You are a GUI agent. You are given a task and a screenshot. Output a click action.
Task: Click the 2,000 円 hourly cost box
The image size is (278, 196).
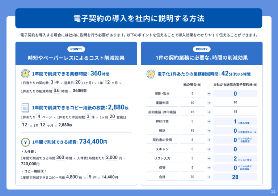click(112, 157)
